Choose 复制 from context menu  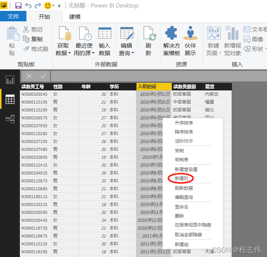coord(179,150)
